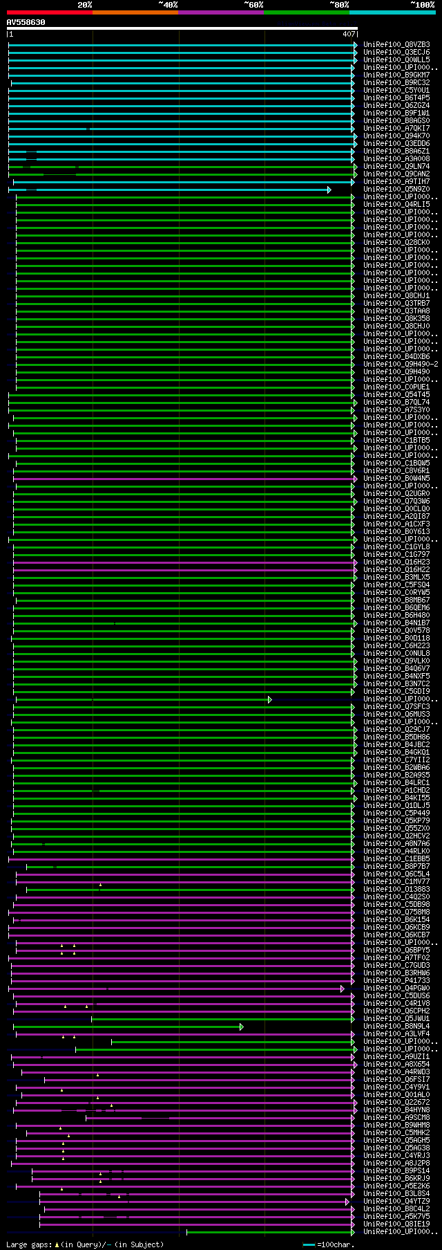442x1250 pixels.
Task: Select UniRef100_C1EBB5 label
Action: pyautogui.click(x=396, y=859)
